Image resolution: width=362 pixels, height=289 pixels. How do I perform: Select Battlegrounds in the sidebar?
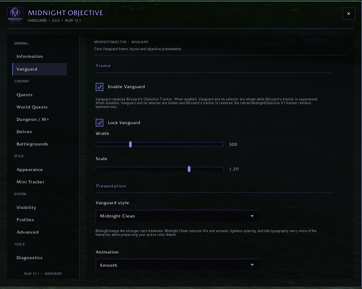32,144
